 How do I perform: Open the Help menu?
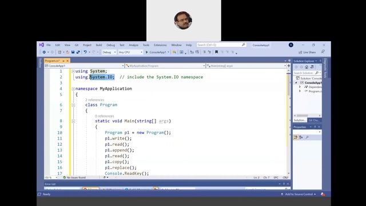point(189,45)
